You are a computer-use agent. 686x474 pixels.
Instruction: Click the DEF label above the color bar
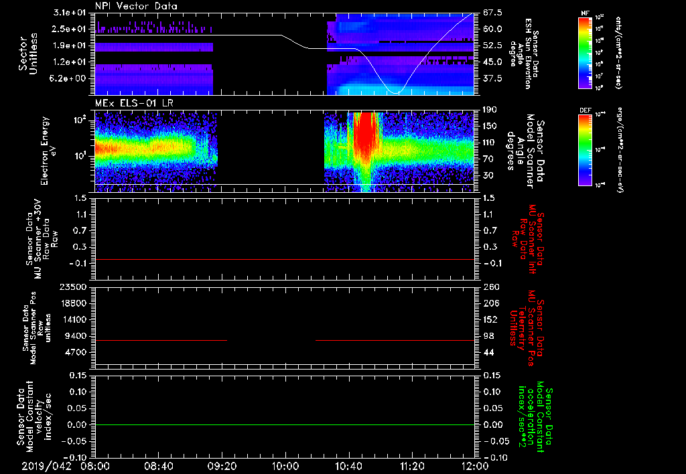tap(586, 110)
